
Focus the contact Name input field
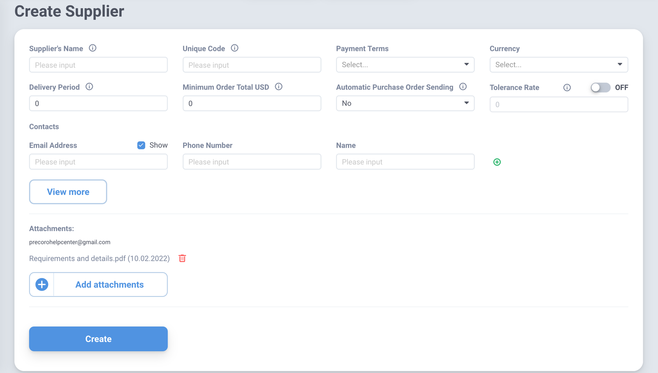[x=405, y=162]
